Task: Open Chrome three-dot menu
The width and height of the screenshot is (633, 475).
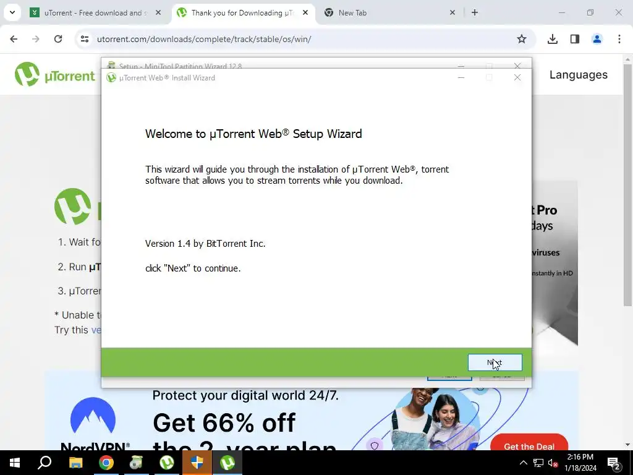Action: point(619,39)
